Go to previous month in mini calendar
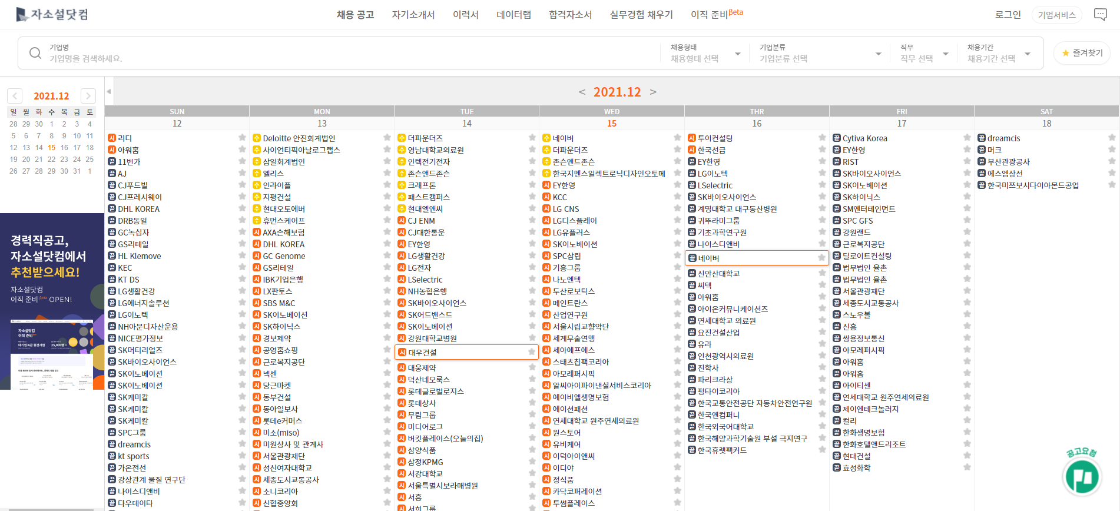The height and width of the screenshot is (511, 1120). click(x=15, y=96)
